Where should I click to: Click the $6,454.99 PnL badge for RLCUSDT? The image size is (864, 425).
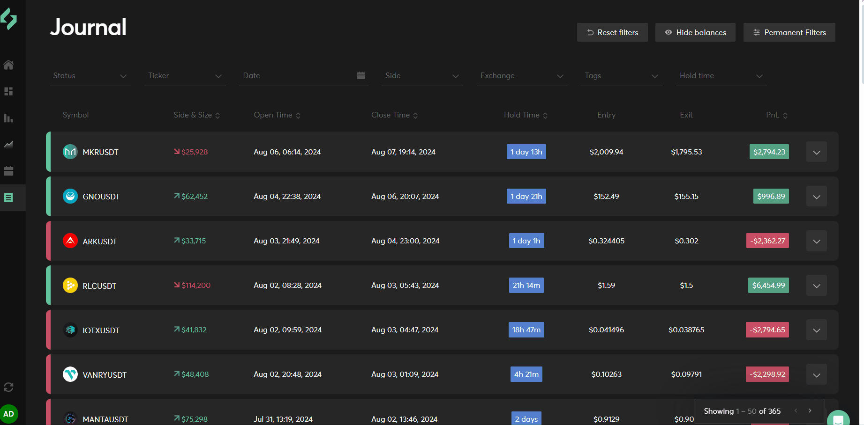[x=768, y=286]
